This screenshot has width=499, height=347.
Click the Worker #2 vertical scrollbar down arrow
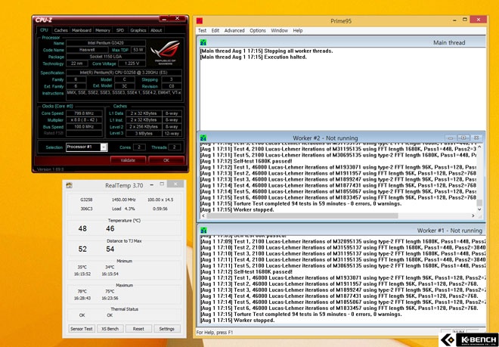479,209
